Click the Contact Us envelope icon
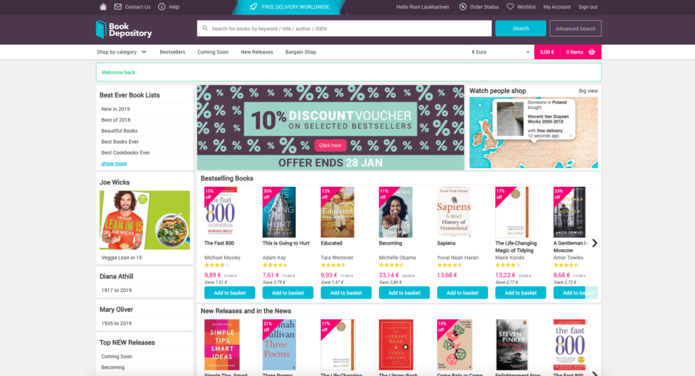695x376 pixels. coord(118,7)
